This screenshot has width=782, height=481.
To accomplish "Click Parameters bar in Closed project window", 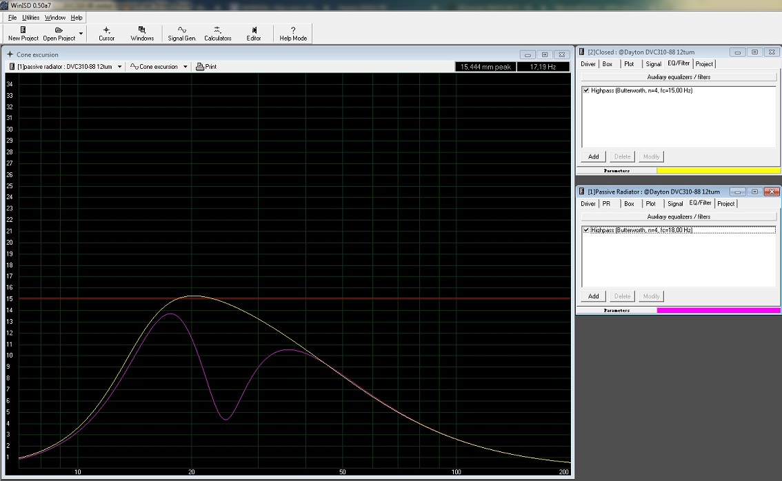I will [617, 170].
